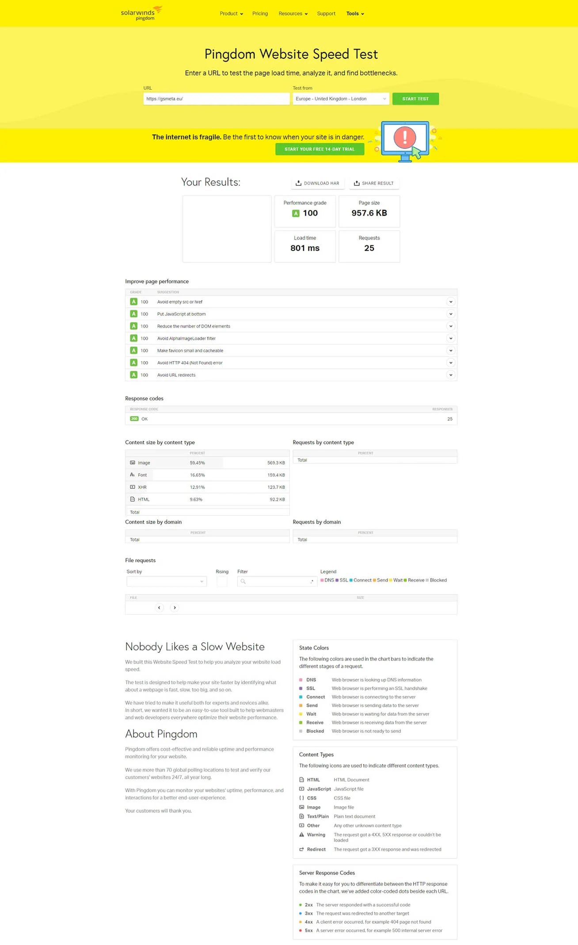Click the Warning triangle icon in Content Types
The width and height of the screenshot is (578, 945).
302,835
